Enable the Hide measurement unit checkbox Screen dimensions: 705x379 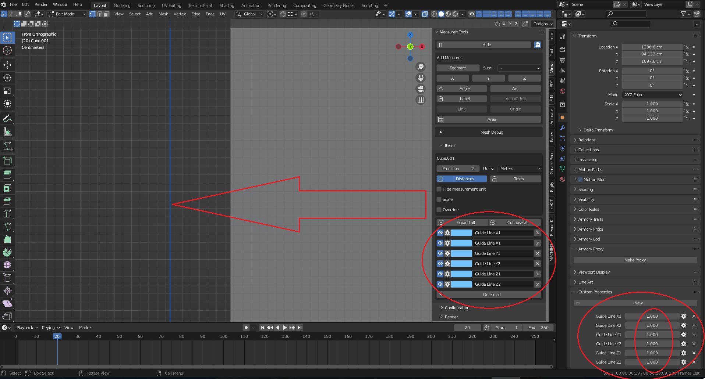439,189
